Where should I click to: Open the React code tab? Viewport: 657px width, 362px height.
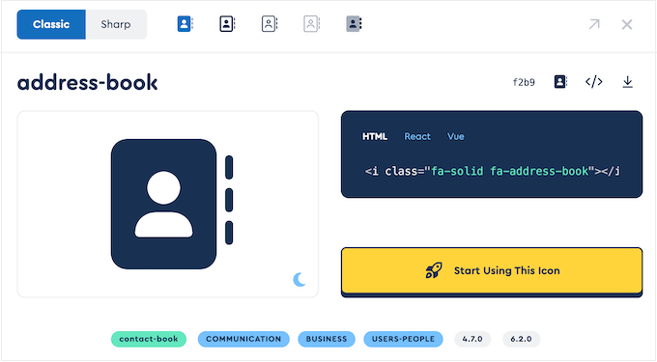coord(417,136)
